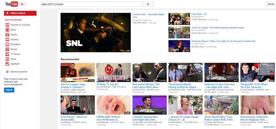Open 'The Amazing Racist: Driving School' thumbnail
276x129 pixels.
[186, 73]
